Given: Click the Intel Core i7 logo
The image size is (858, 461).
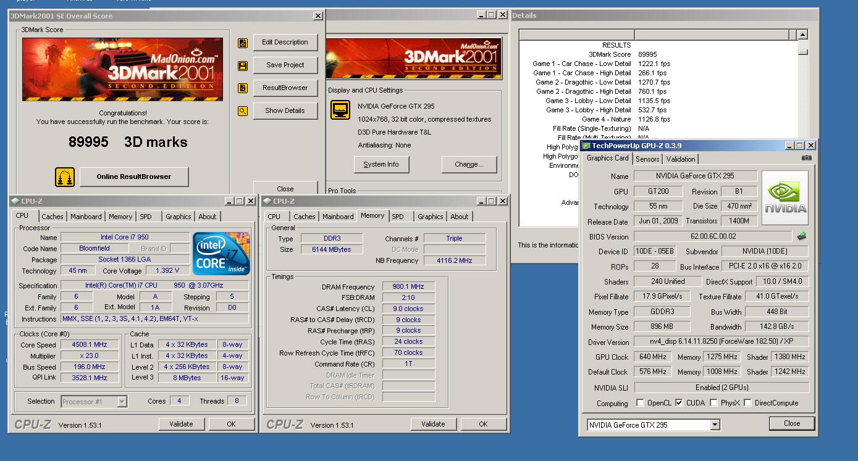Looking at the screenshot, I should [x=221, y=254].
